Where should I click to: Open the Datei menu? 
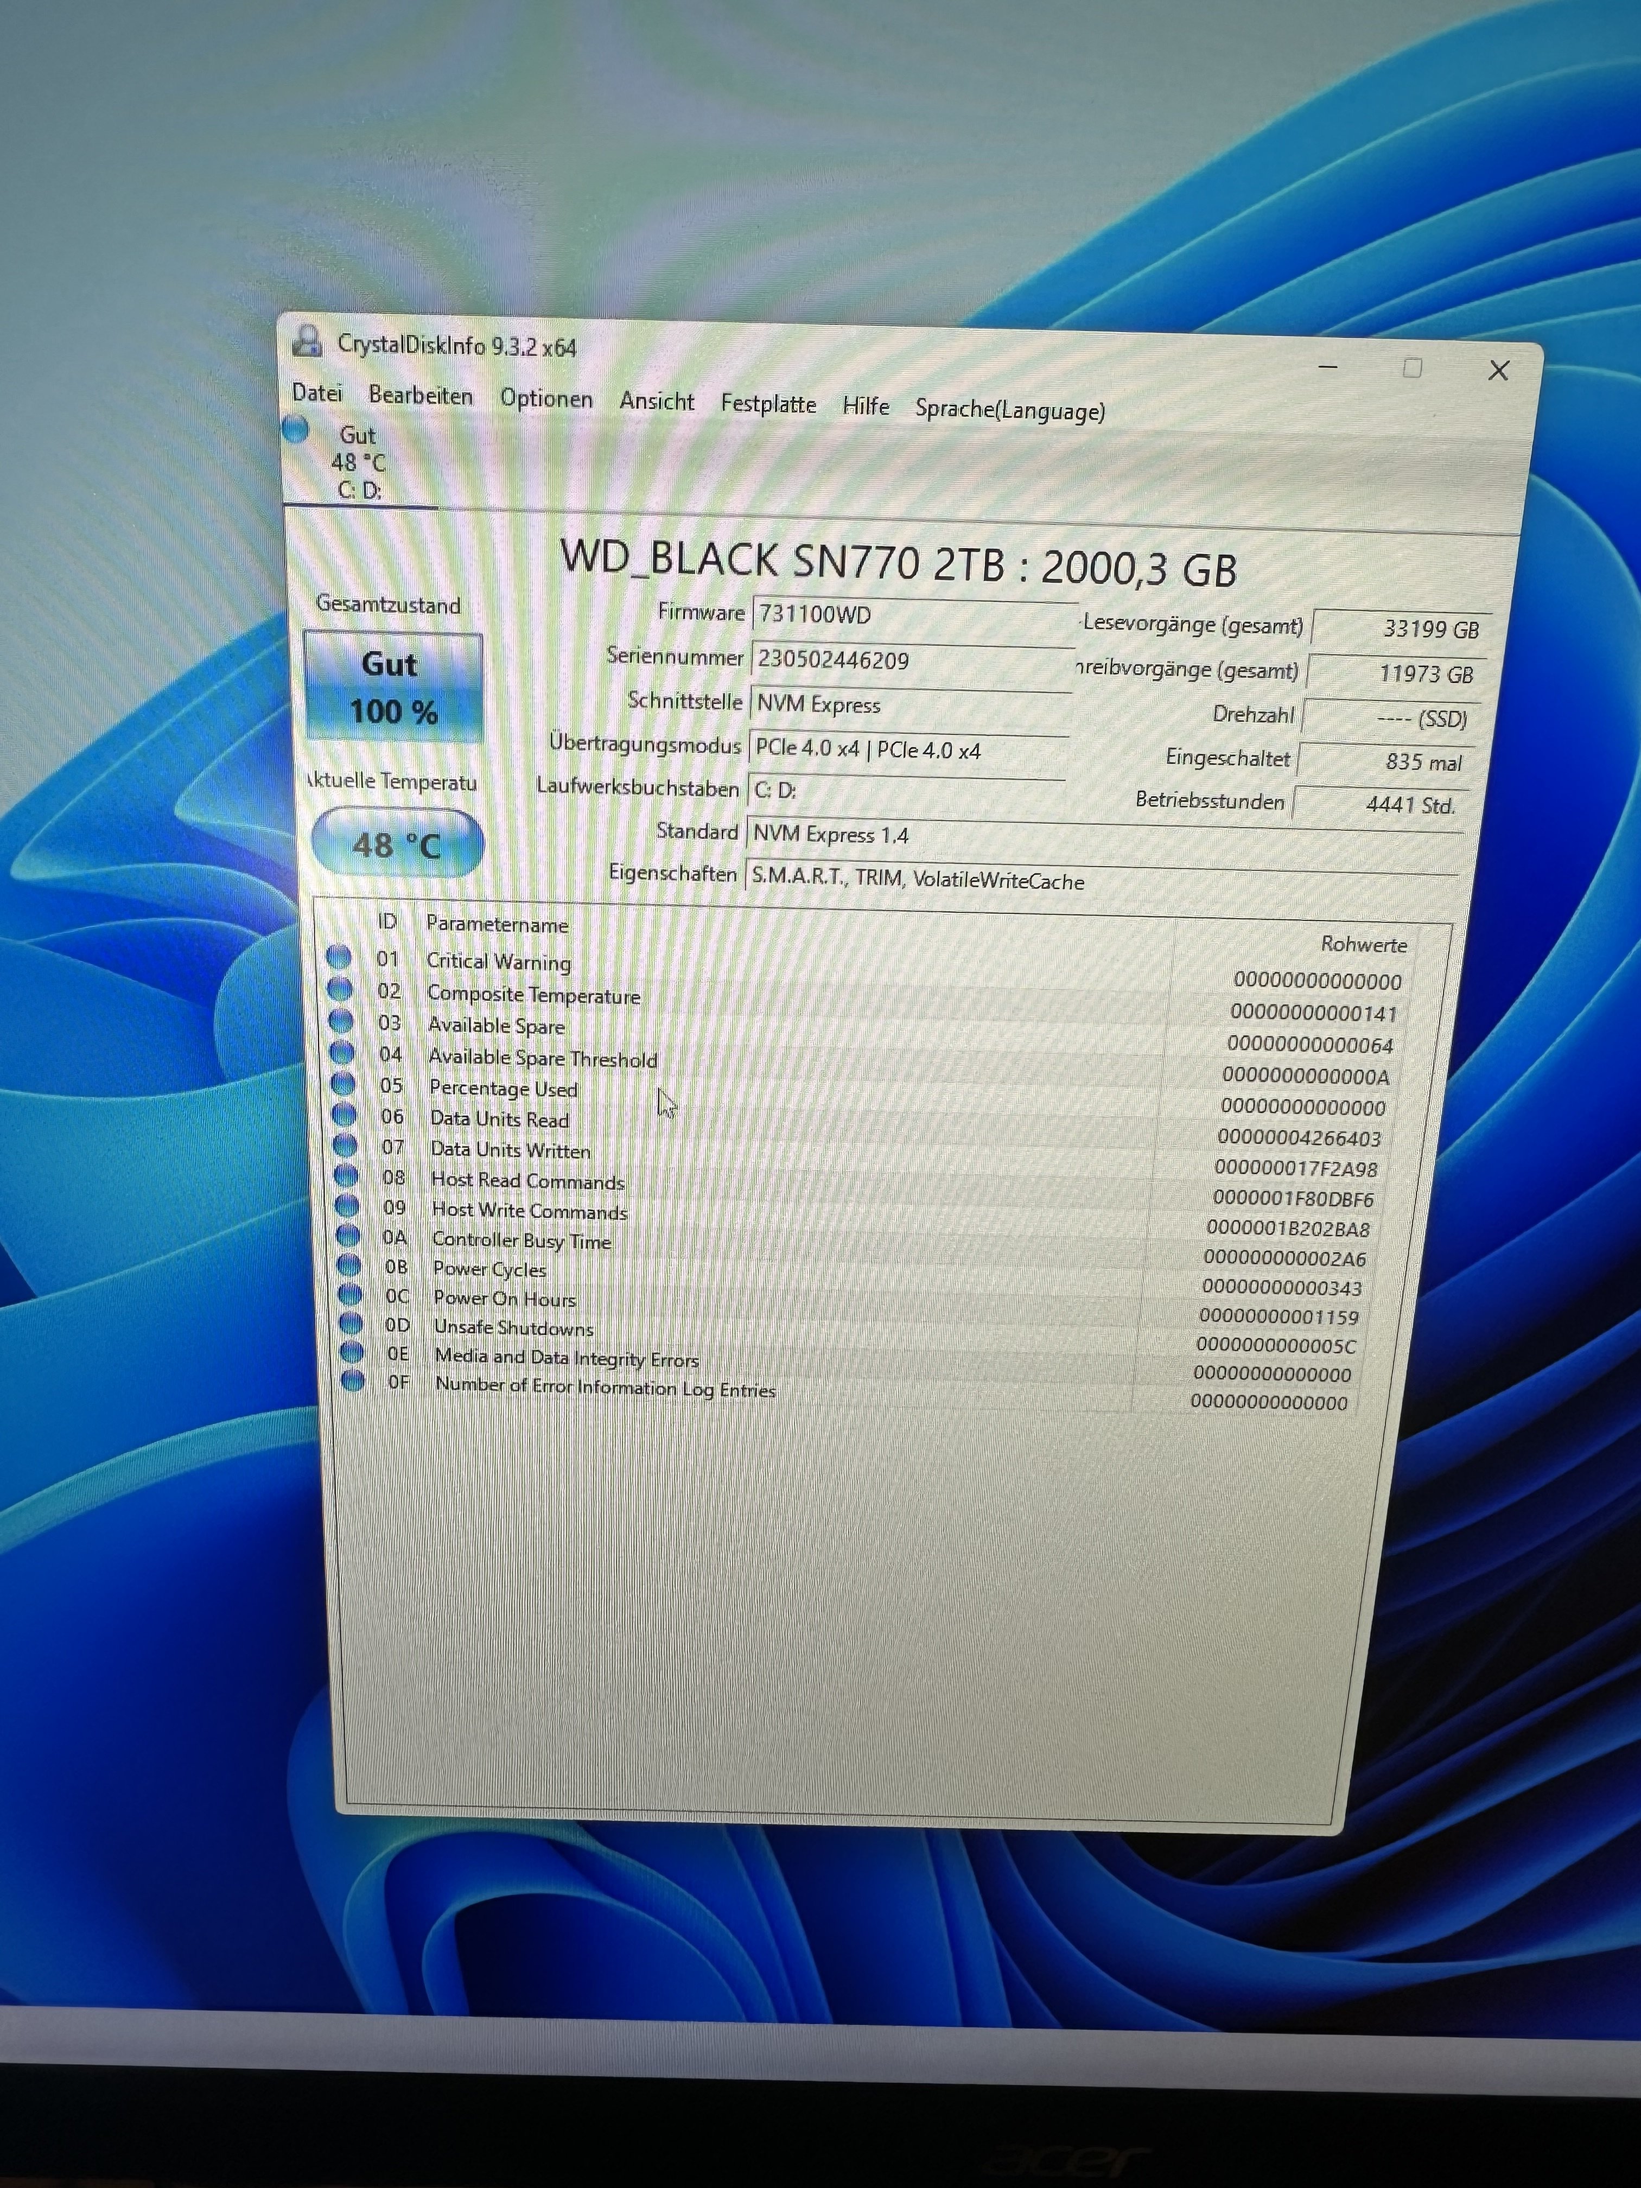tap(316, 393)
